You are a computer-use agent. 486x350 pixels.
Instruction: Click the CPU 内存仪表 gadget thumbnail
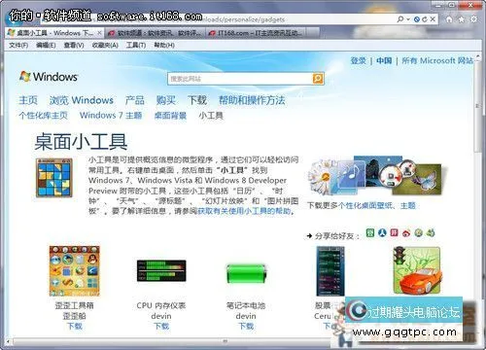pos(161,270)
